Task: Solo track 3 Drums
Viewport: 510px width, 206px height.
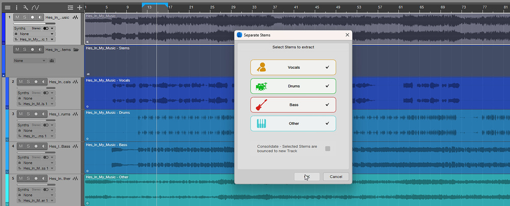Action: coord(28,114)
